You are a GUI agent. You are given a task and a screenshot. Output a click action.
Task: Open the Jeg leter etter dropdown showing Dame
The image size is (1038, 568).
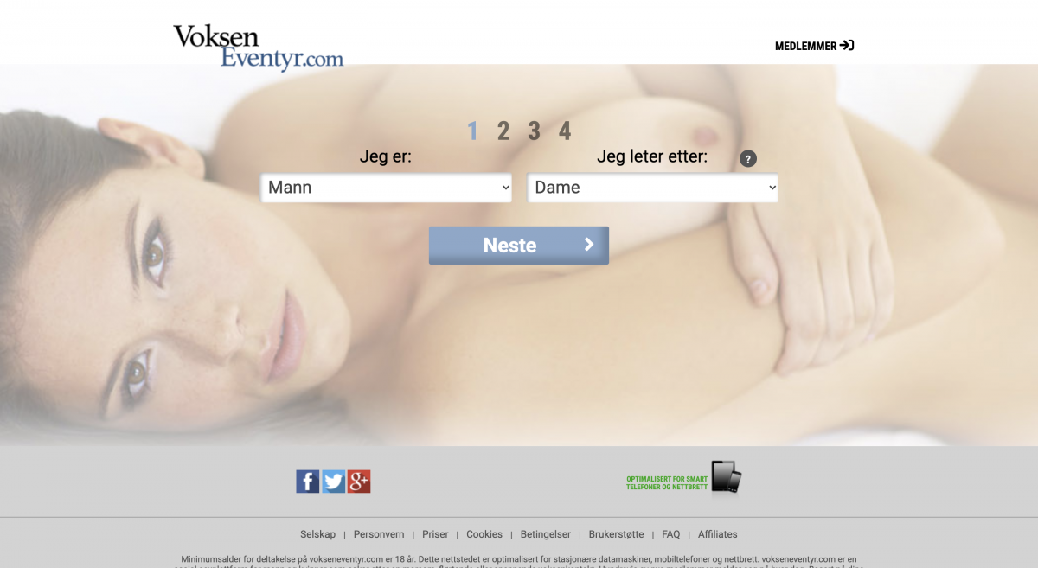[652, 187]
